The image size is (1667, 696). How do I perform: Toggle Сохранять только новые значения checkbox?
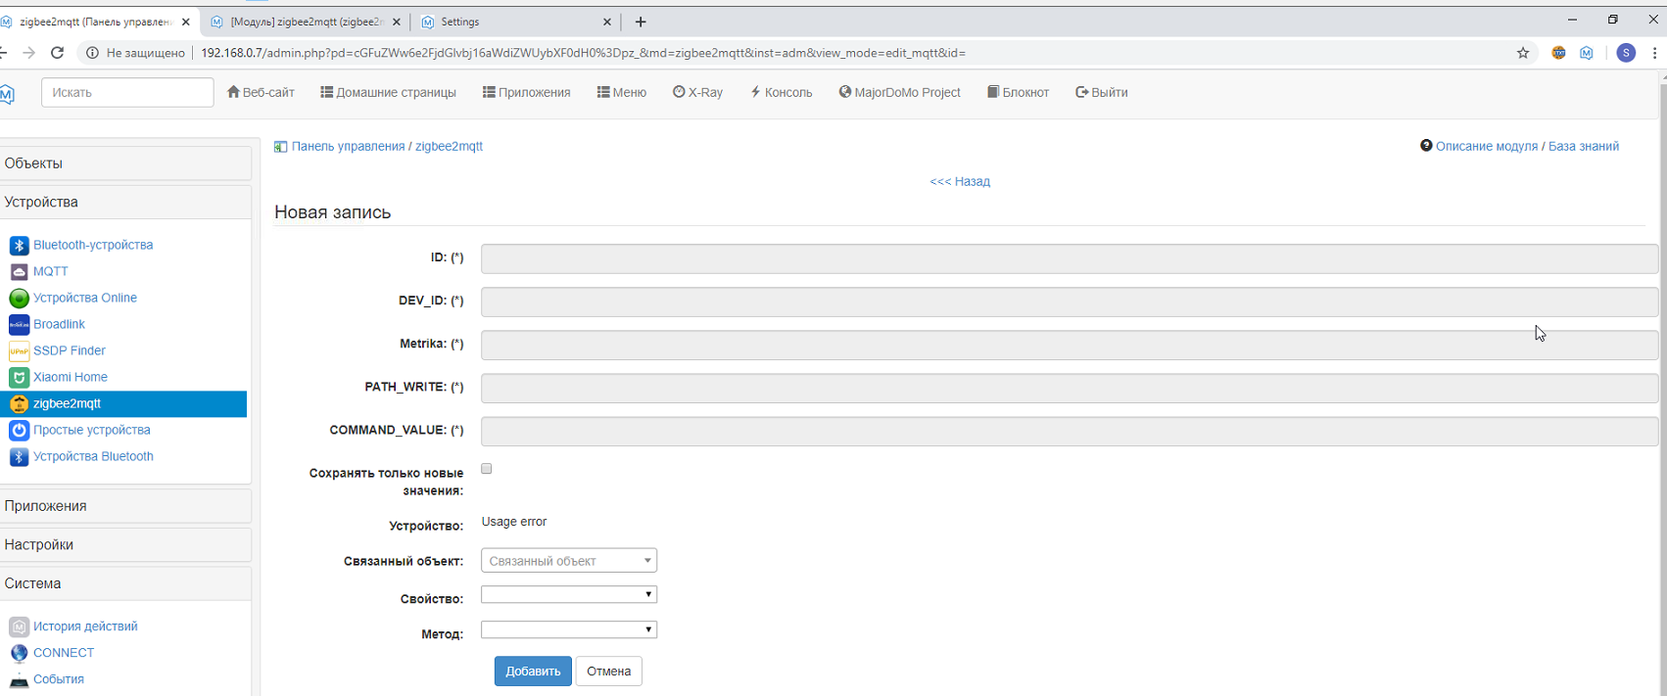tap(487, 469)
